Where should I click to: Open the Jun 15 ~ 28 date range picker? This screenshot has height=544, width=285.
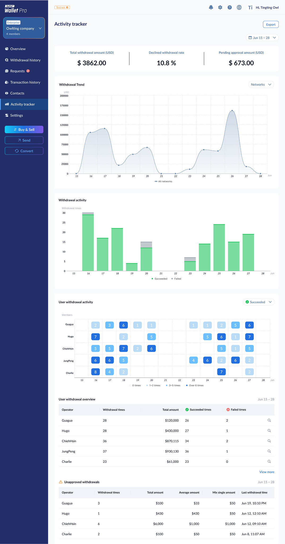(262, 38)
